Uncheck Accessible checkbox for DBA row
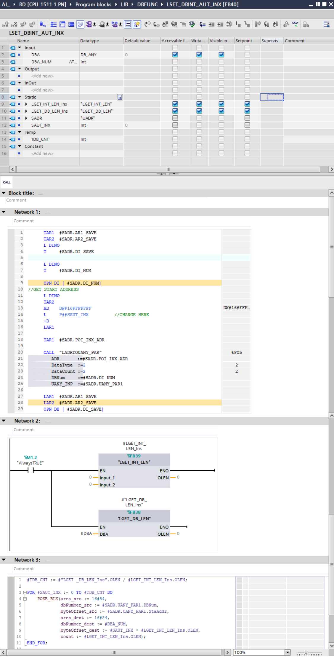 (175, 55)
